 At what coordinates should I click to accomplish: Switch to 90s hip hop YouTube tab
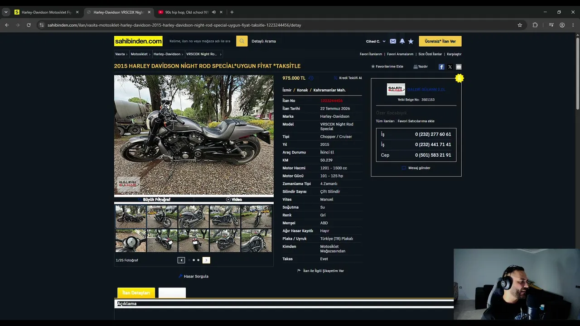coord(186,12)
